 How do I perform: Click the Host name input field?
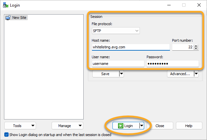(131, 47)
